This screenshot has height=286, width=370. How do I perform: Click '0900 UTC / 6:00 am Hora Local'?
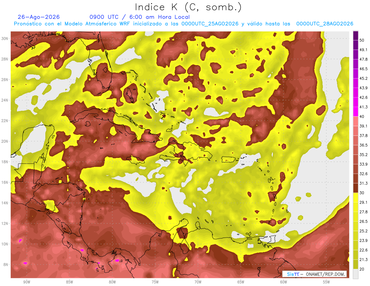click(x=140, y=17)
